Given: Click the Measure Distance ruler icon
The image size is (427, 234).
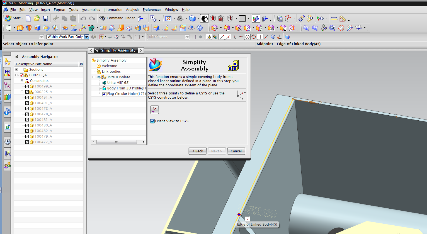Looking at the screenshot, I should pos(334,19).
